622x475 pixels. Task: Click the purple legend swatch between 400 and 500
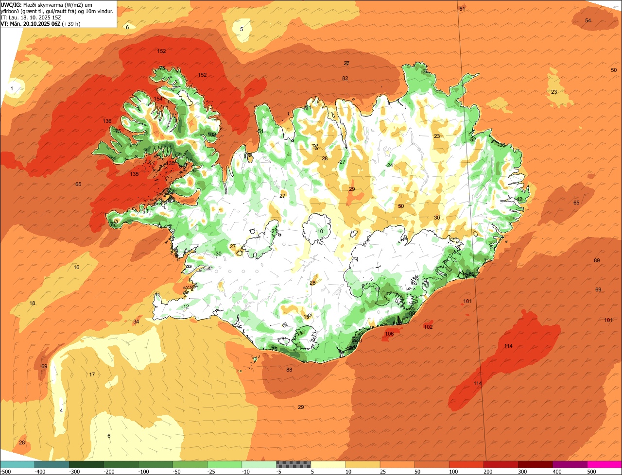tap(570, 464)
